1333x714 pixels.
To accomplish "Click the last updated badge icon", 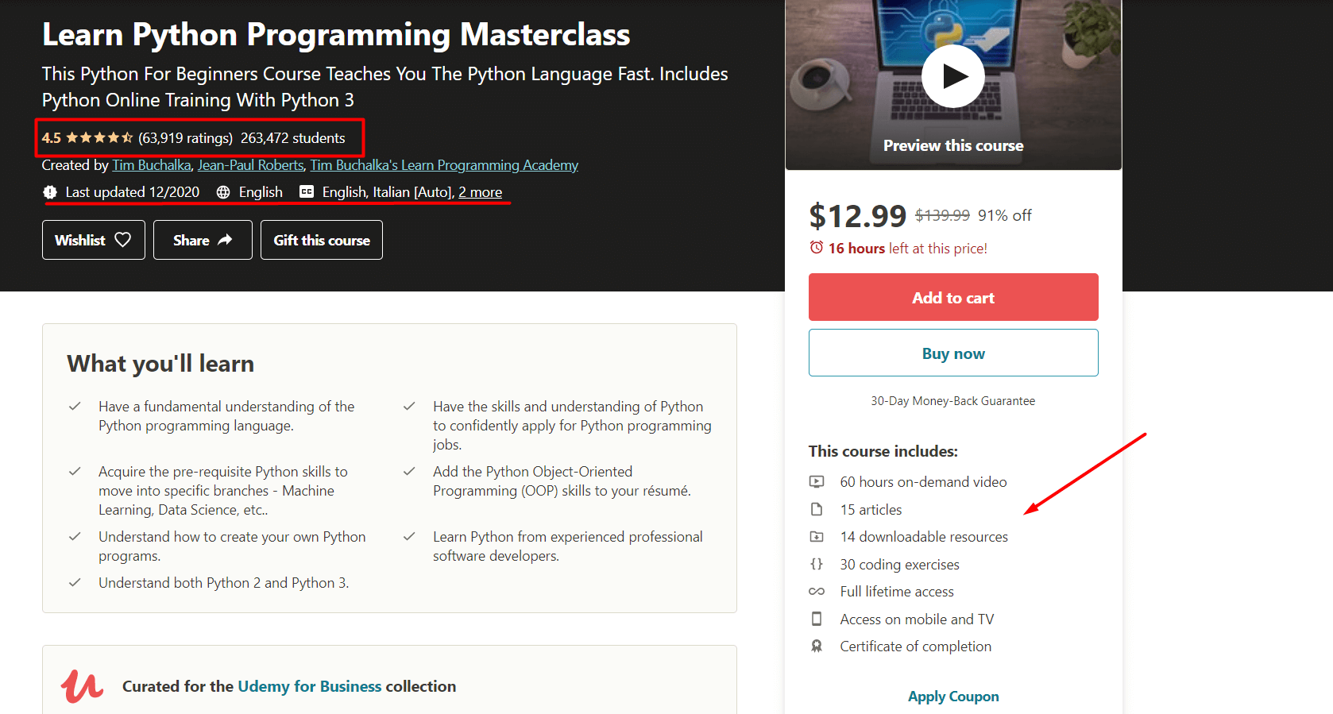I will 50,192.
